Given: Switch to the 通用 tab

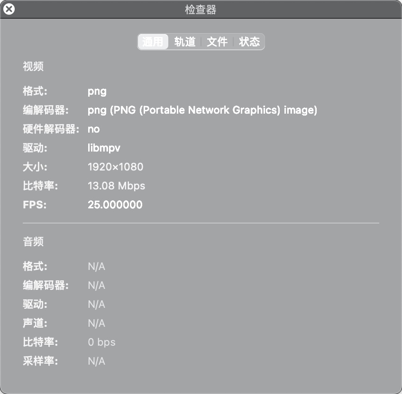Looking at the screenshot, I should click(153, 42).
